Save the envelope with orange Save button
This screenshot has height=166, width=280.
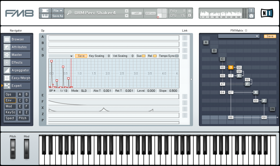coord(81,56)
